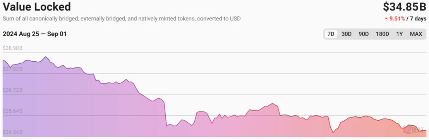This screenshot has height=140, width=429.
Task: Click the steep mid-chart drop on the line
Action: 165,114
